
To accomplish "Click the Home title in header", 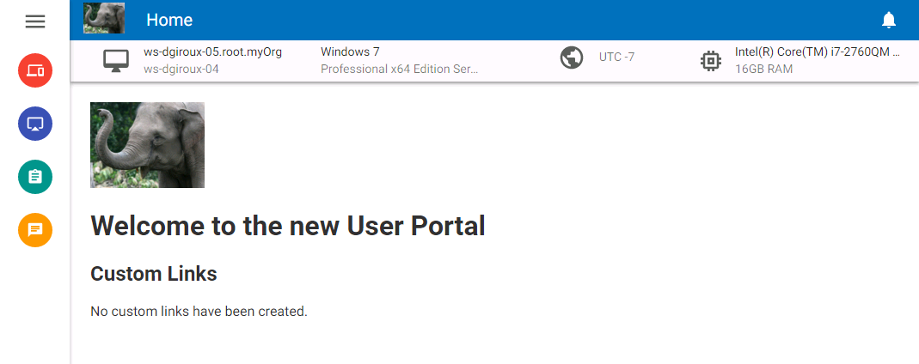I will click(169, 20).
